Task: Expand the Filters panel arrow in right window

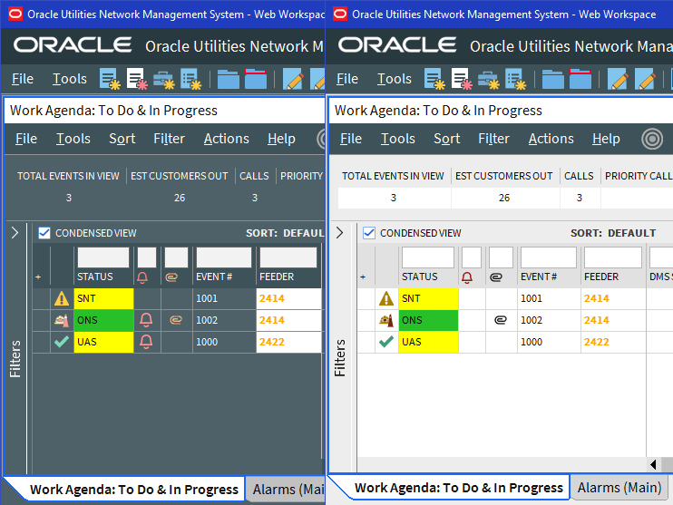Action: 339,232
